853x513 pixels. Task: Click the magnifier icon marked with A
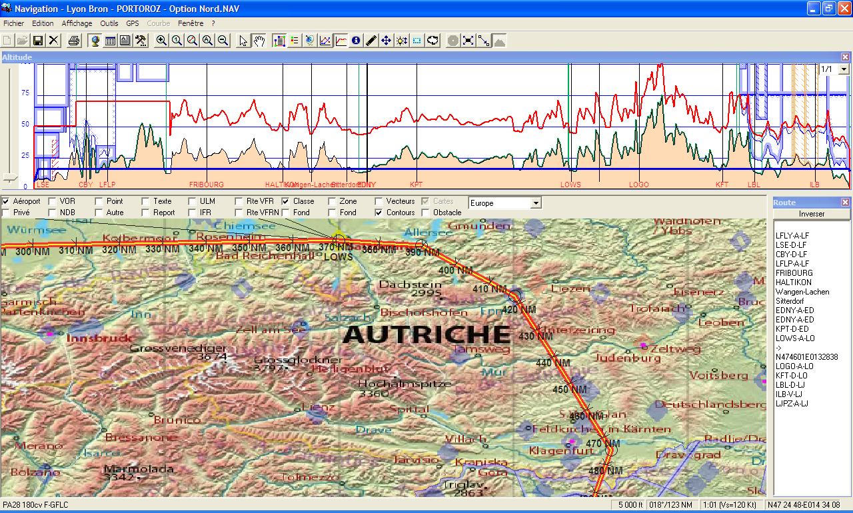207,41
